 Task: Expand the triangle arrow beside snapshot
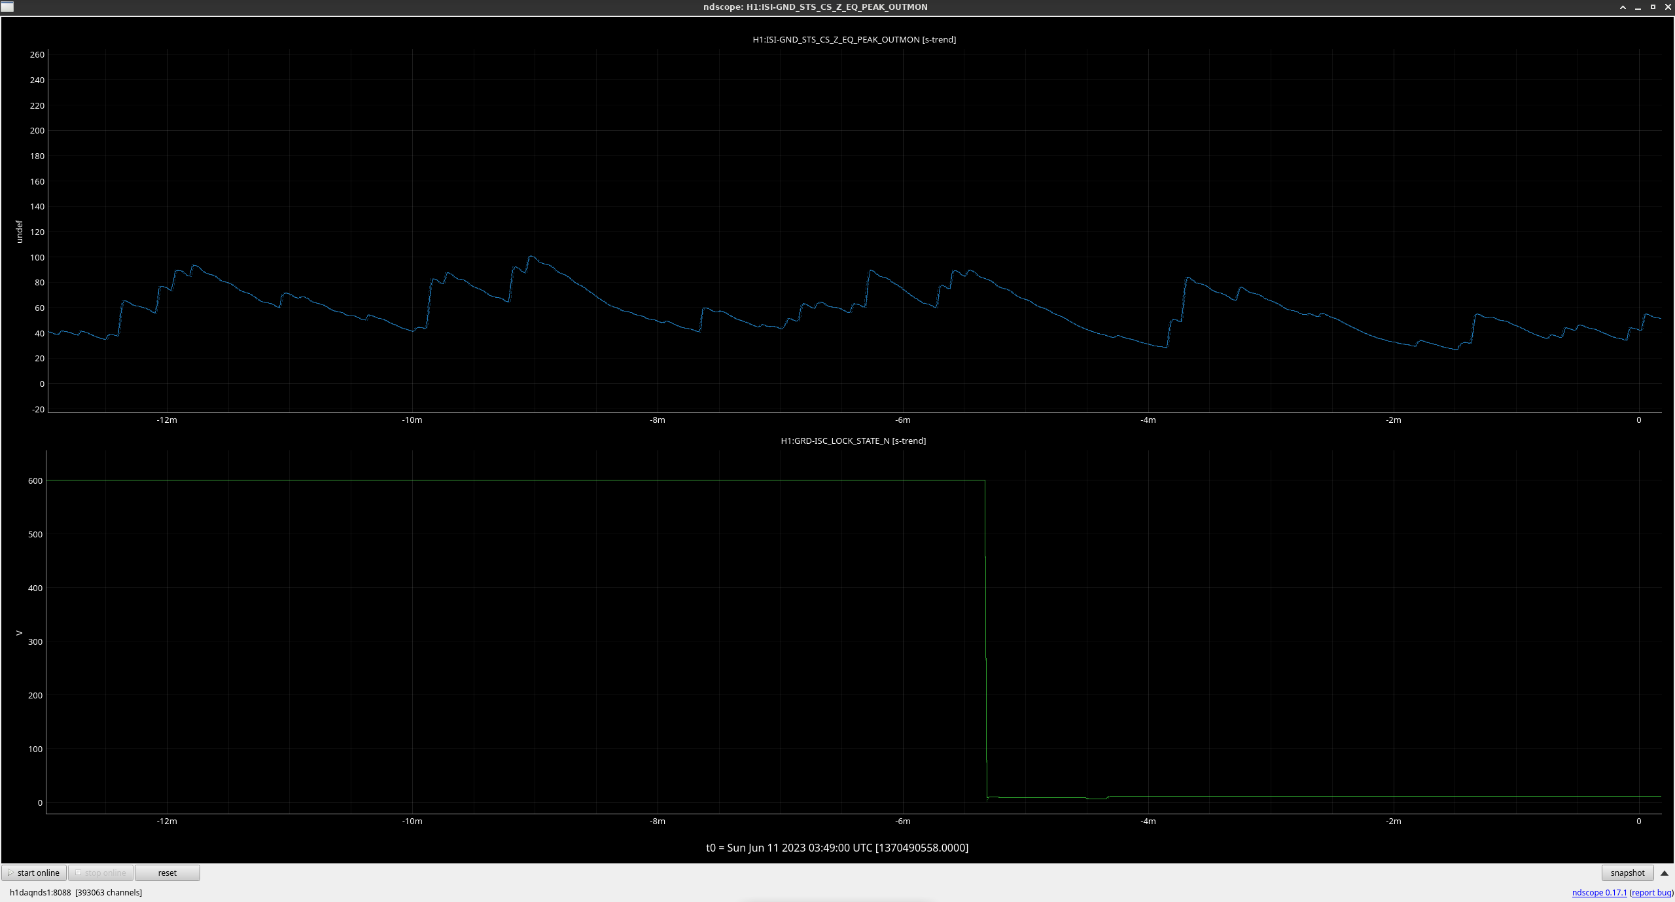[1664, 873]
